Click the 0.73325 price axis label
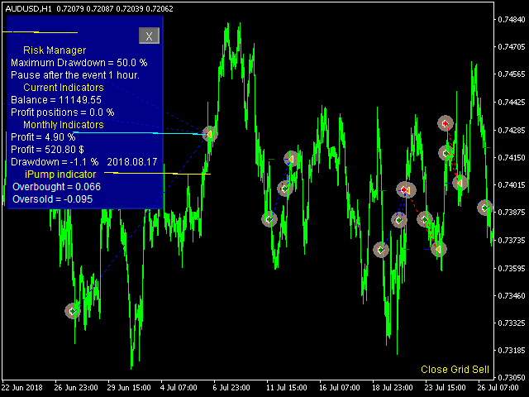Viewport: 529px width, 397px height. [512, 323]
